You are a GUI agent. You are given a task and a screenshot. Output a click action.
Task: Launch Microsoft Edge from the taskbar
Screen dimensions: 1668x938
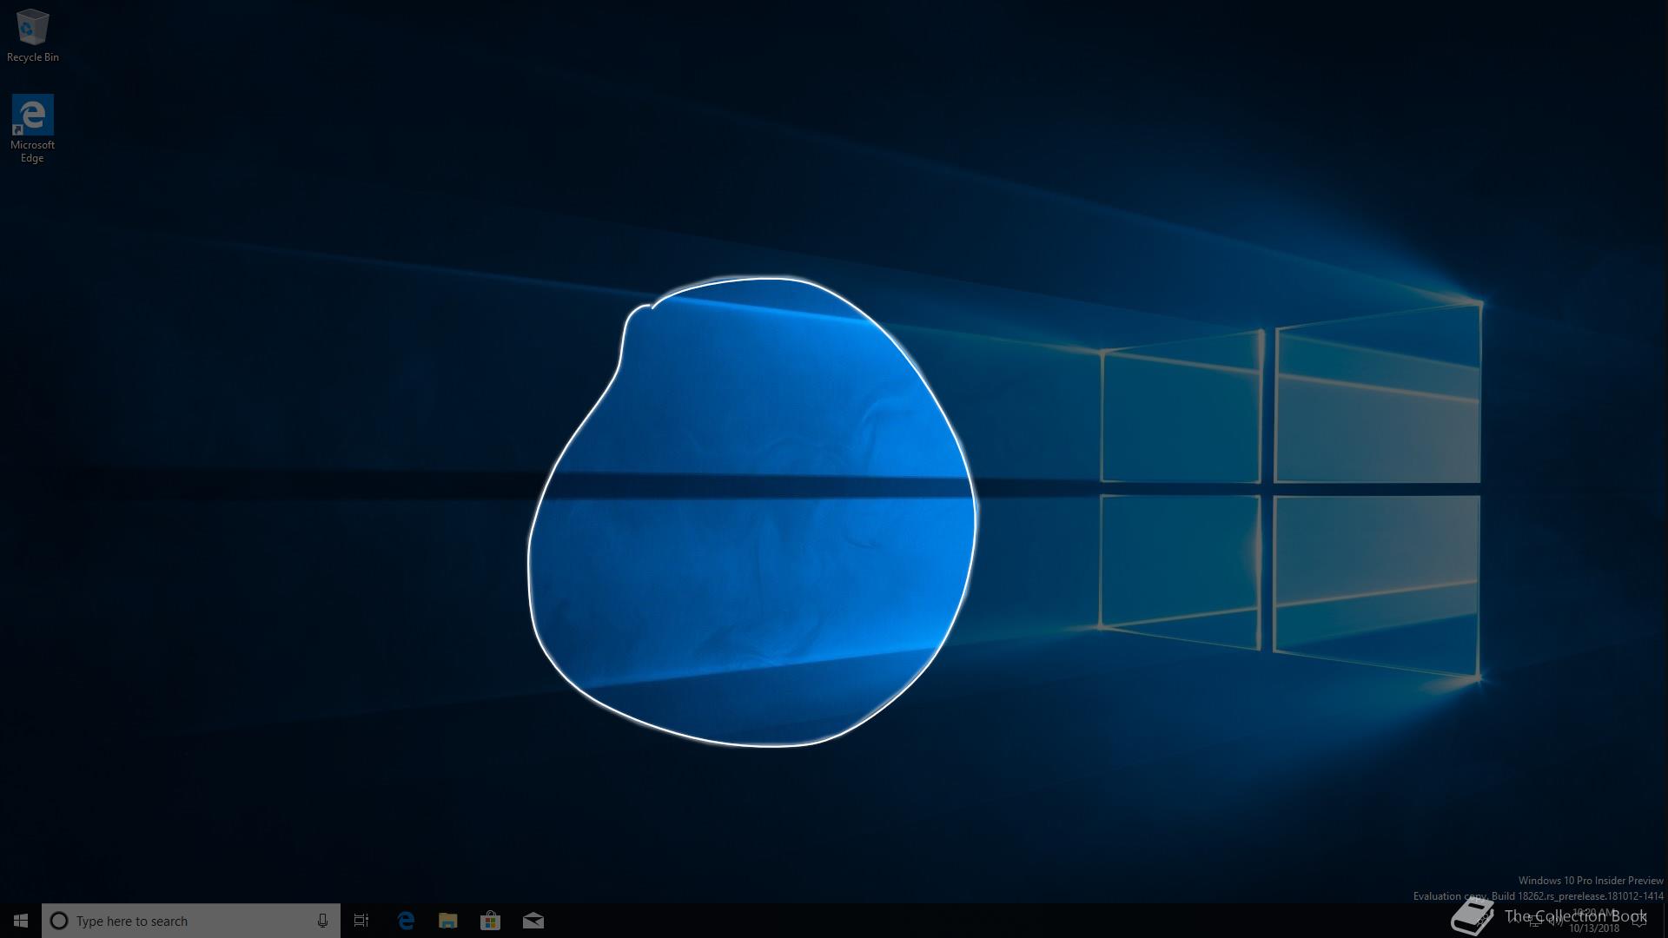406,921
